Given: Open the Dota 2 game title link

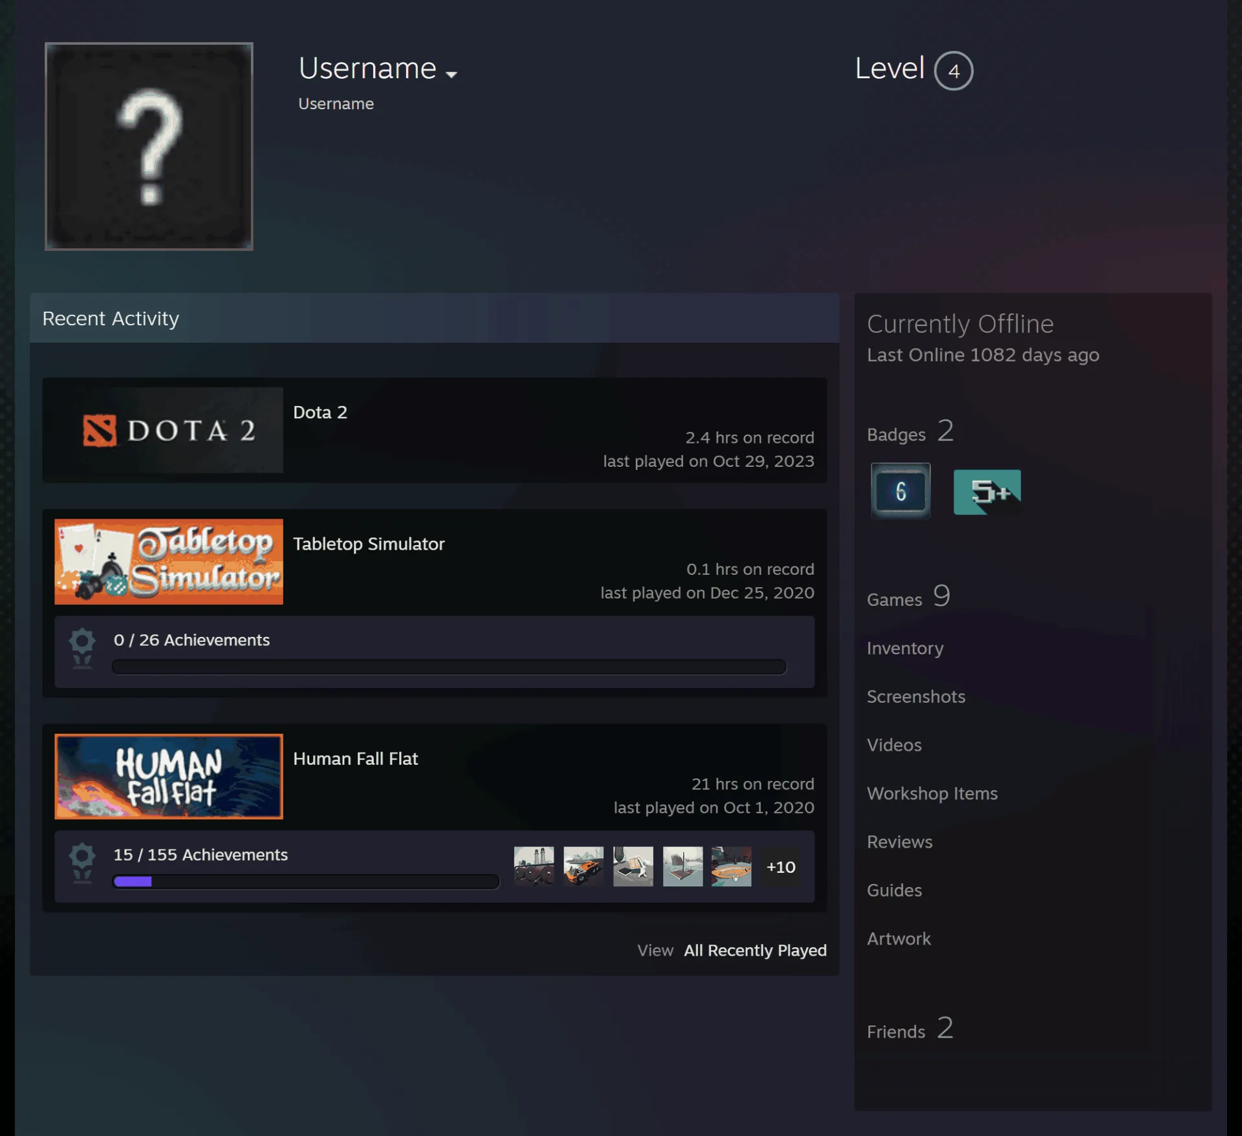Looking at the screenshot, I should click(320, 413).
